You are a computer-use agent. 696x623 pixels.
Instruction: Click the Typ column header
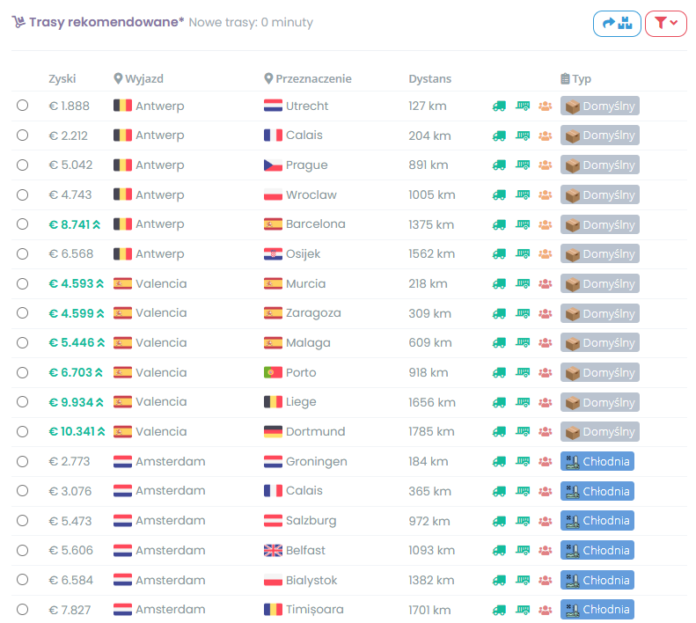pos(575,78)
